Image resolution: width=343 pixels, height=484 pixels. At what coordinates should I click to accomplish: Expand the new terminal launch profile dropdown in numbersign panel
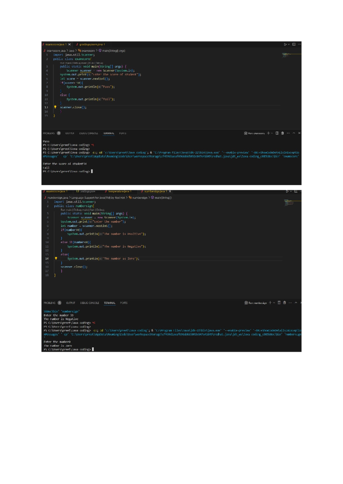(274, 303)
